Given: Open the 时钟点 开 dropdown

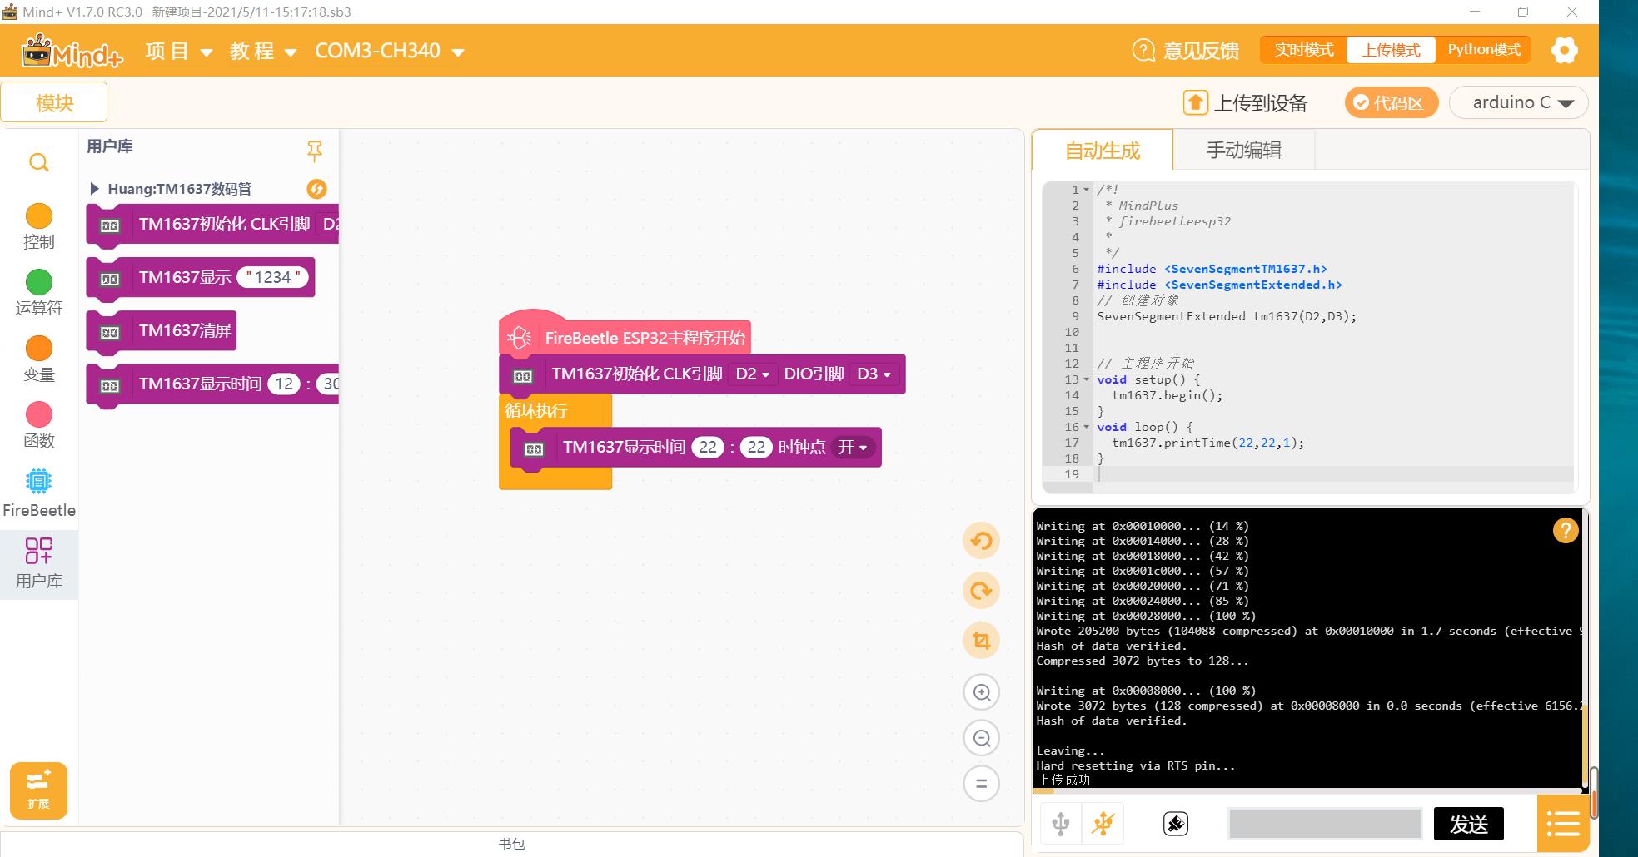Looking at the screenshot, I should (853, 448).
